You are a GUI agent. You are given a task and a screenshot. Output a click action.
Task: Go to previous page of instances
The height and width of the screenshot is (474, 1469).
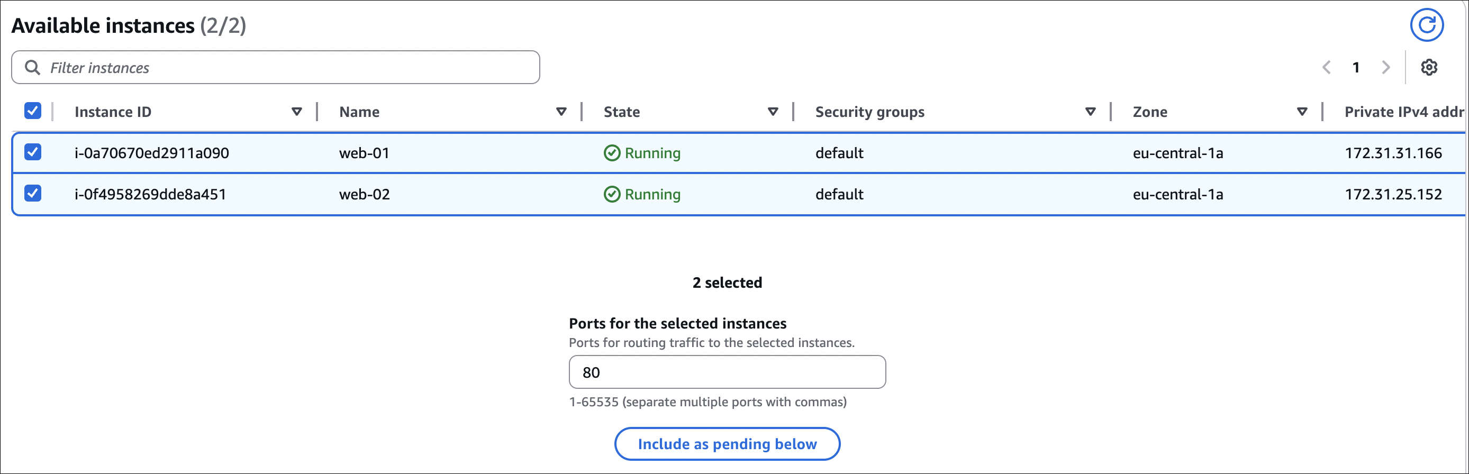(1327, 67)
